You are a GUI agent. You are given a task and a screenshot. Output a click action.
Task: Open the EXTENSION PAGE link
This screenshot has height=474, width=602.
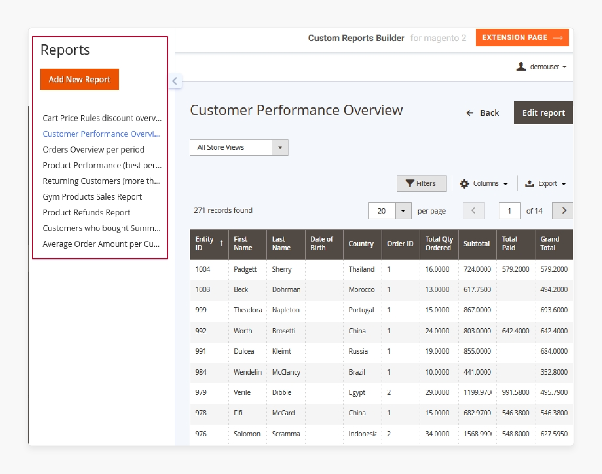pos(522,38)
